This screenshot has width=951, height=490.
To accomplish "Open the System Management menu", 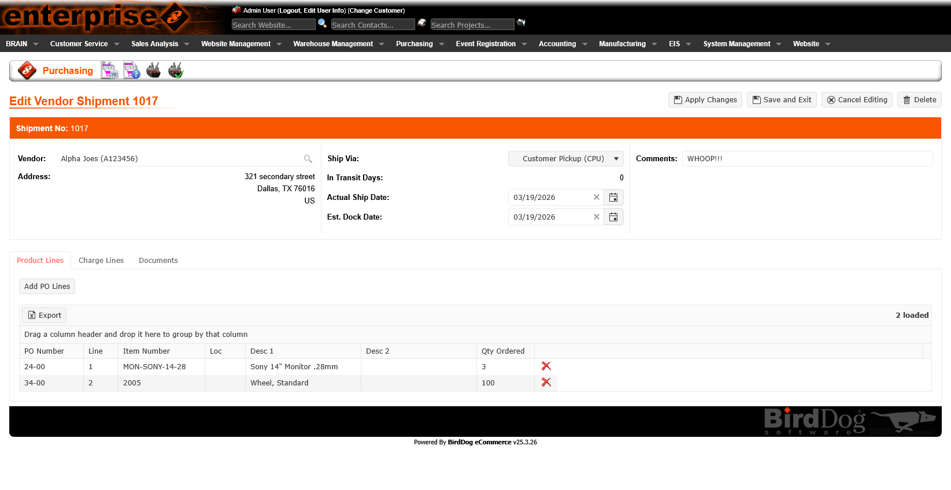I will (742, 44).
